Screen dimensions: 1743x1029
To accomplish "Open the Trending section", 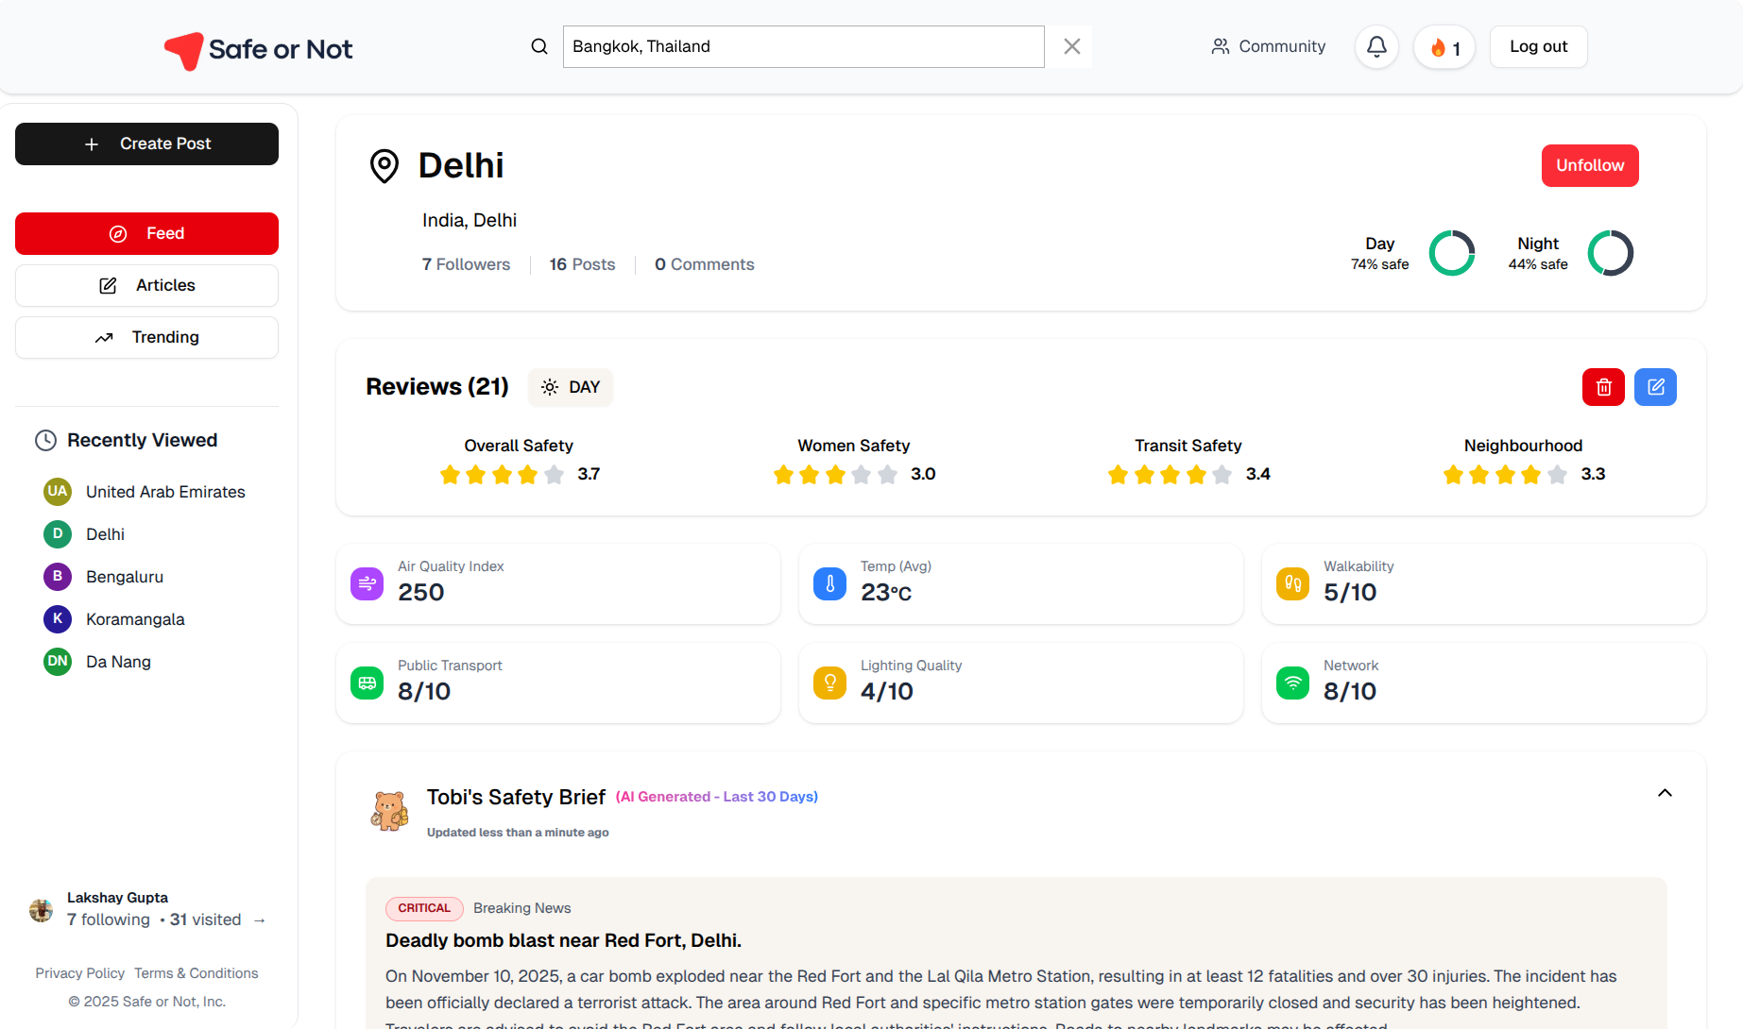I will pos(146,337).
